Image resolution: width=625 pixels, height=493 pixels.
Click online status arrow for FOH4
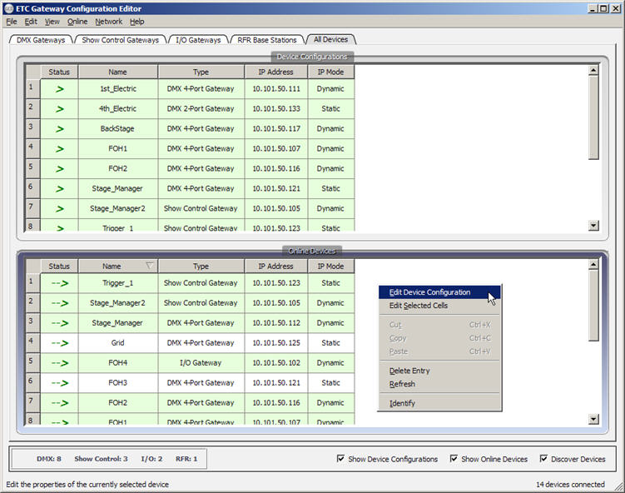(x=59, y=363)
